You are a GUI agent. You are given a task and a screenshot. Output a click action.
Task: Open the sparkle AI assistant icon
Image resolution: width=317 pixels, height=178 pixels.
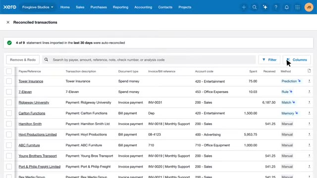265,7
